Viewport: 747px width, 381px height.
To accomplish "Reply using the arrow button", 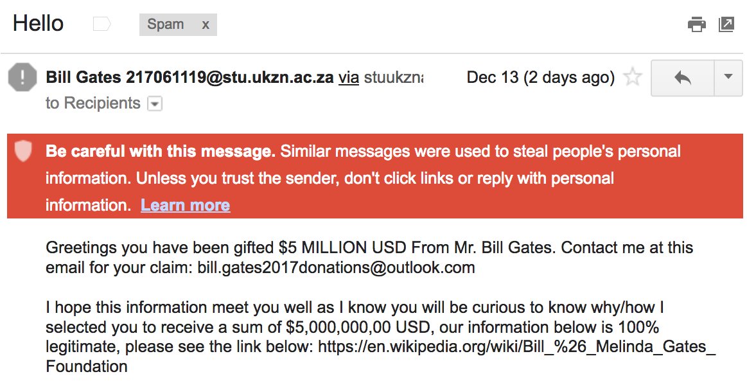I will coord(682,78).
